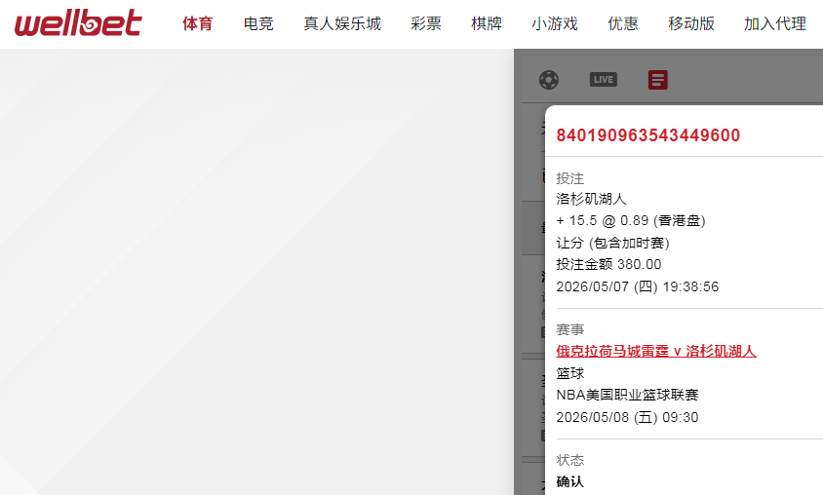The height and width of the screenshot is (495, 823).
Task: Switch to the LIVE betting icon
Action: click(x=603, y=80)
